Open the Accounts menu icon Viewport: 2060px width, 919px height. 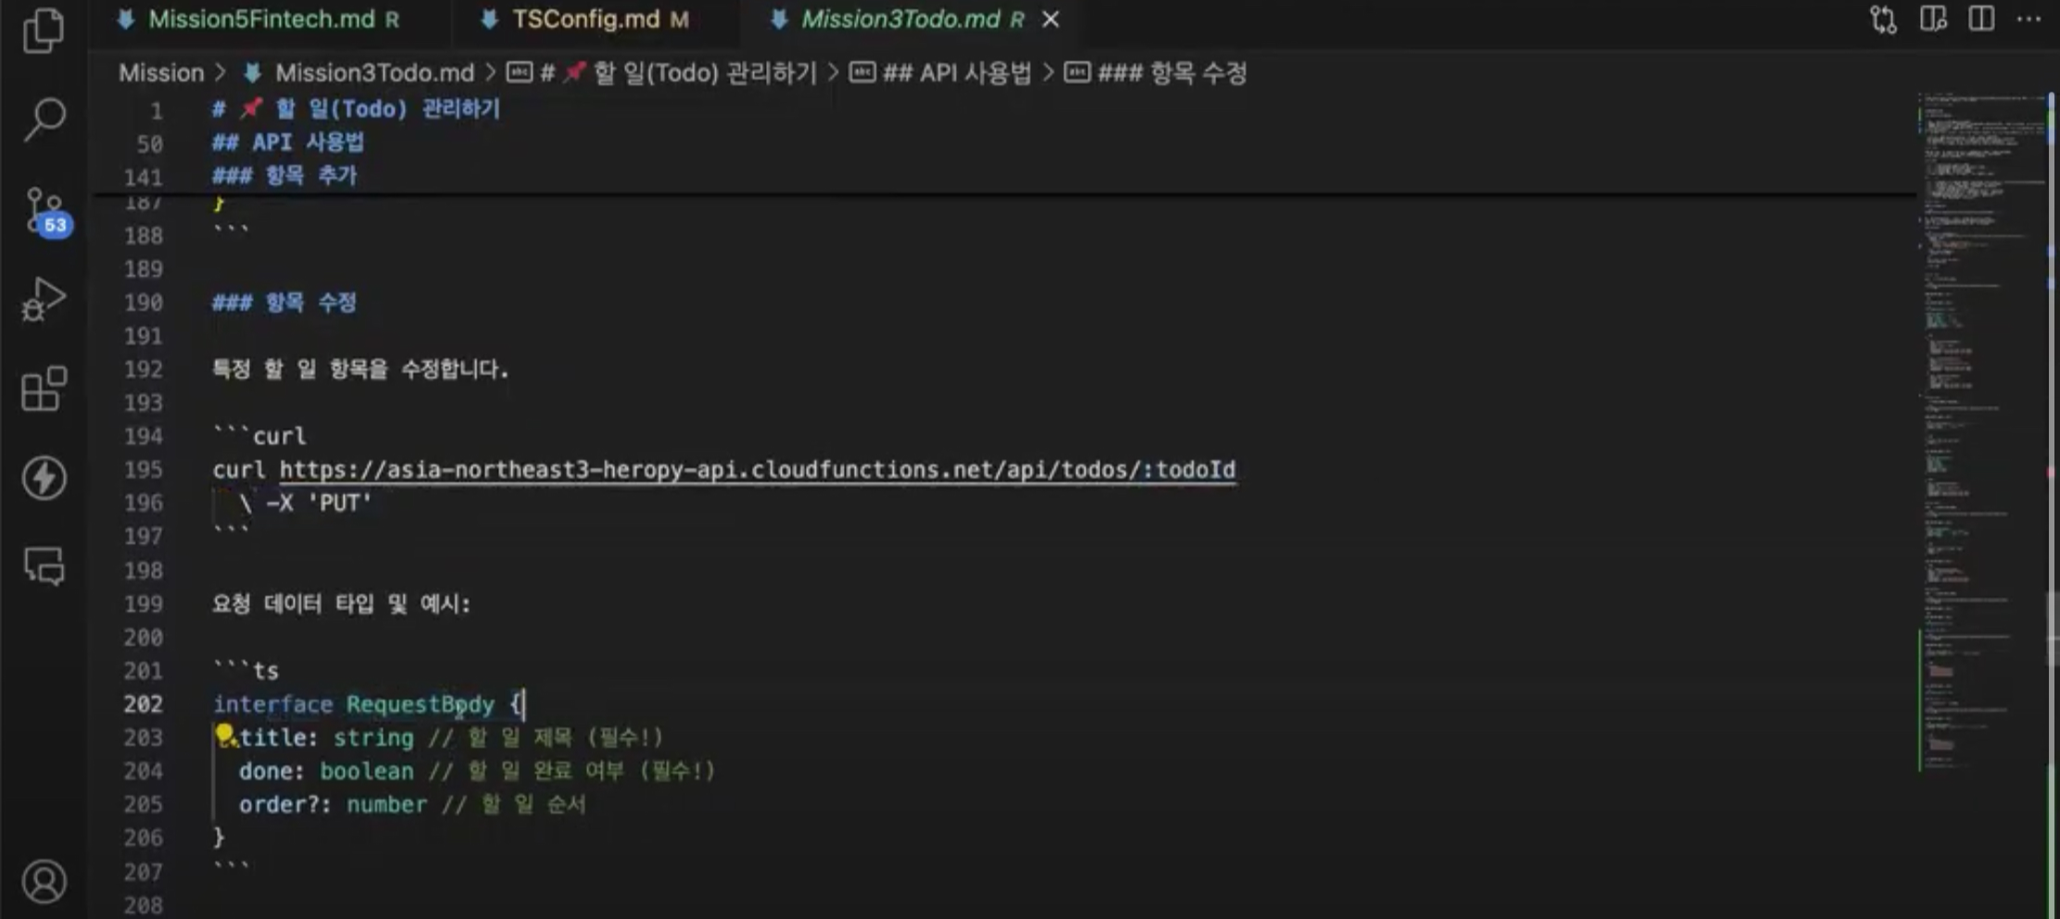pyautogui.click(x=44, y=881)
